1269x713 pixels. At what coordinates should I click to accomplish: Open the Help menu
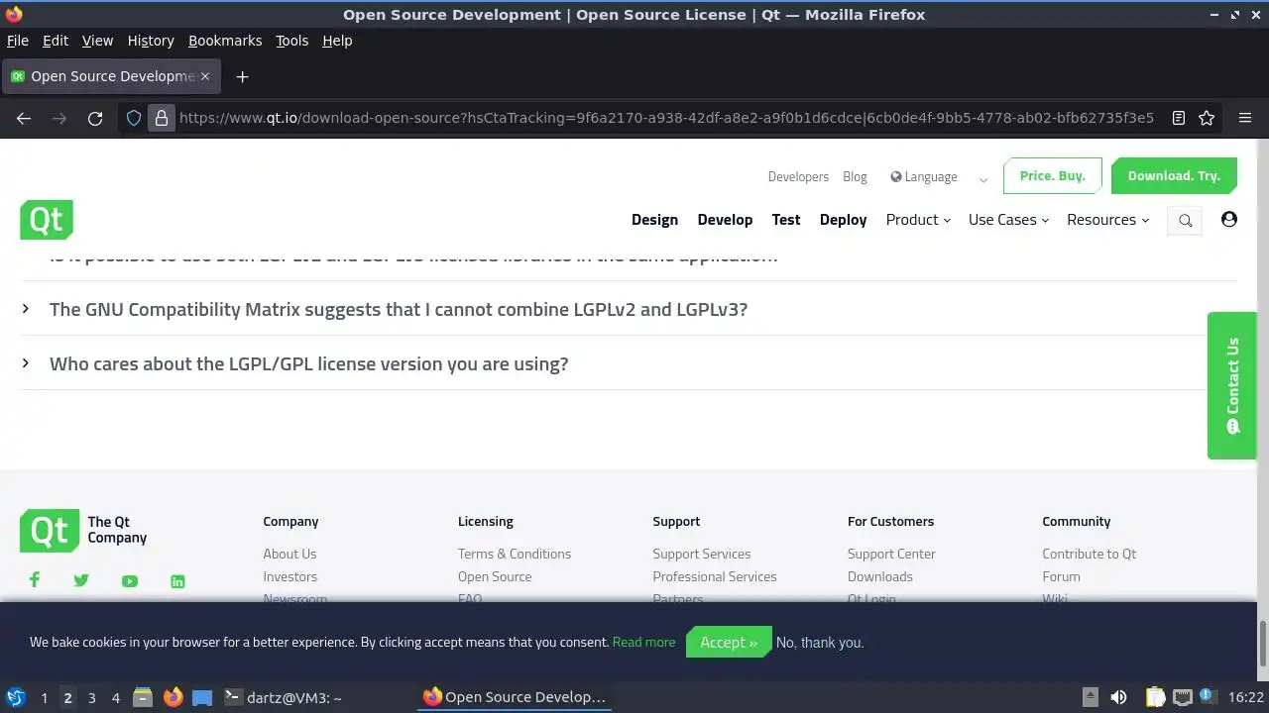tap(337, 41)
